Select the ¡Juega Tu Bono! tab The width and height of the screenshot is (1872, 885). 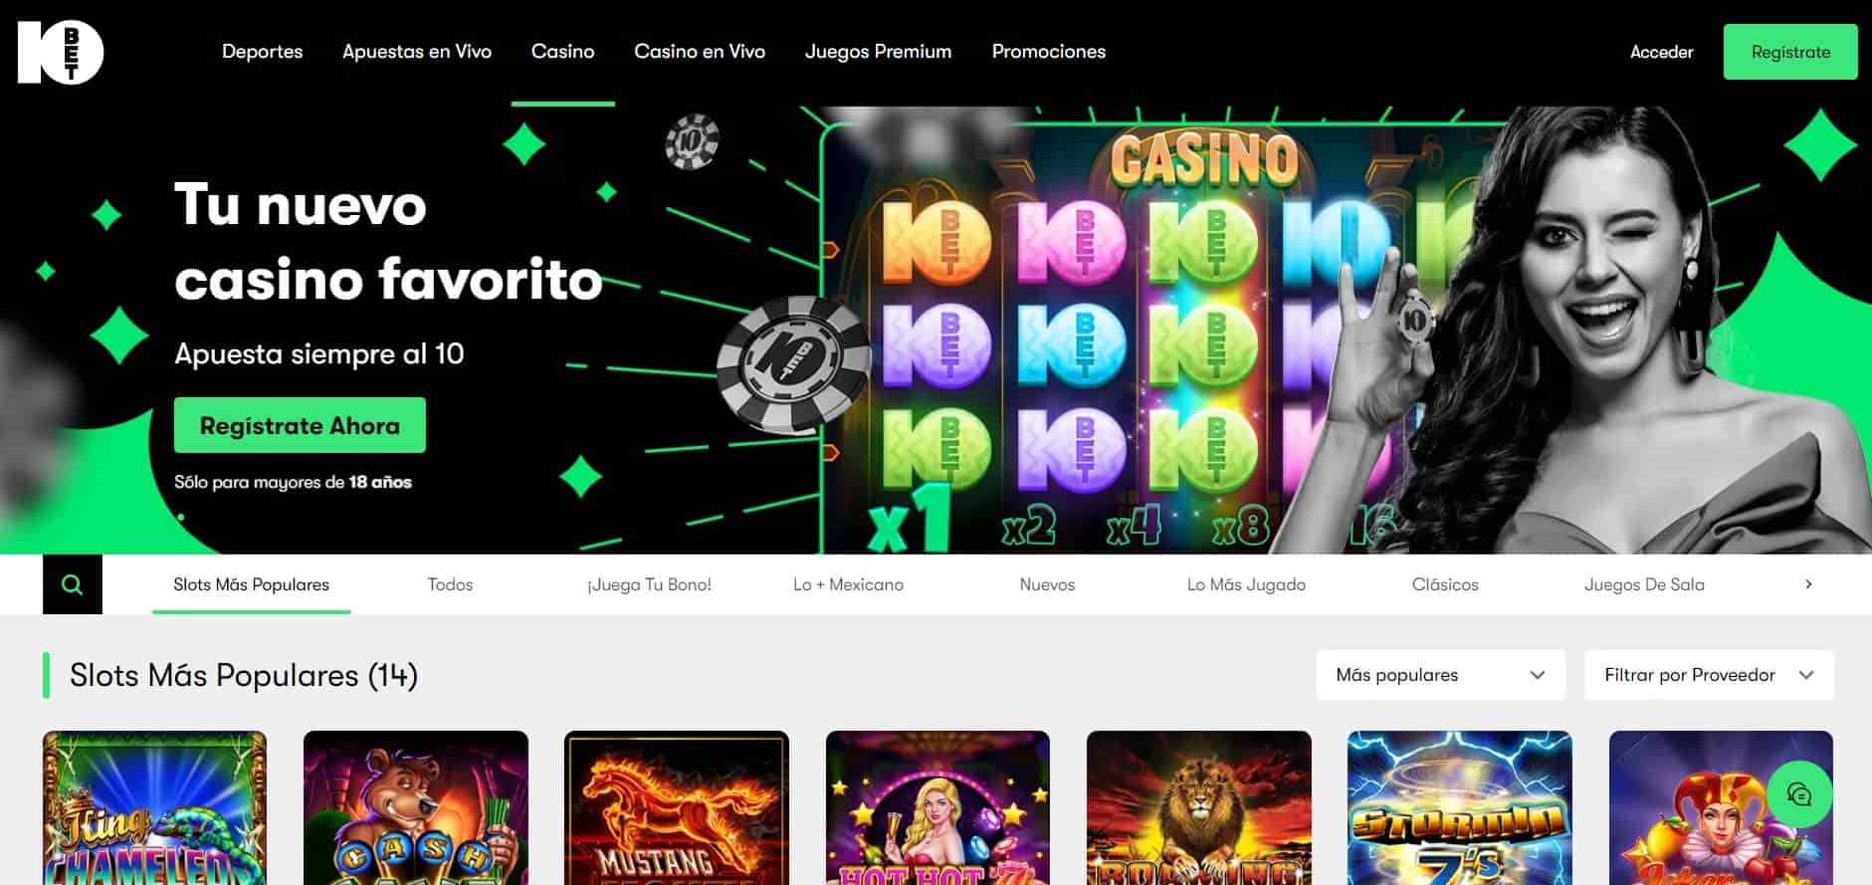click(x=649, y=584)
